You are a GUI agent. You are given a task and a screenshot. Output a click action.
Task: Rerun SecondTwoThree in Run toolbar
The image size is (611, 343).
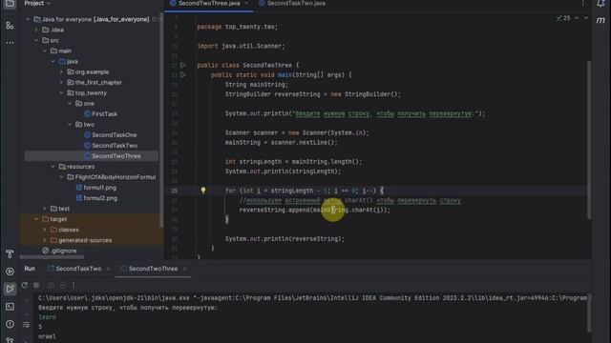tap(25, 286)
